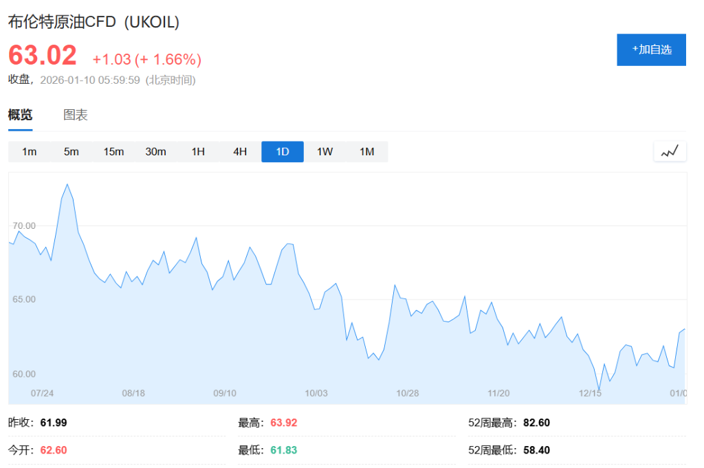Viewport: 704px width, 468px height.
Task: Switch to the 1W timeframe
Action: pos(324,151)
